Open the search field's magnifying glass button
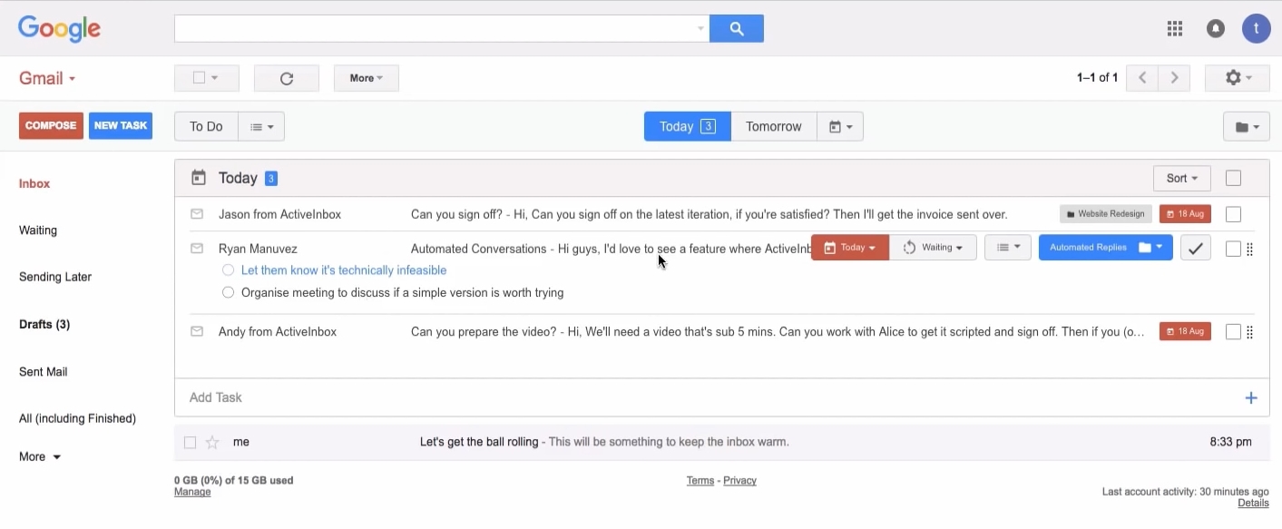Screen dimensions: 1282x529 coord(735,27)
